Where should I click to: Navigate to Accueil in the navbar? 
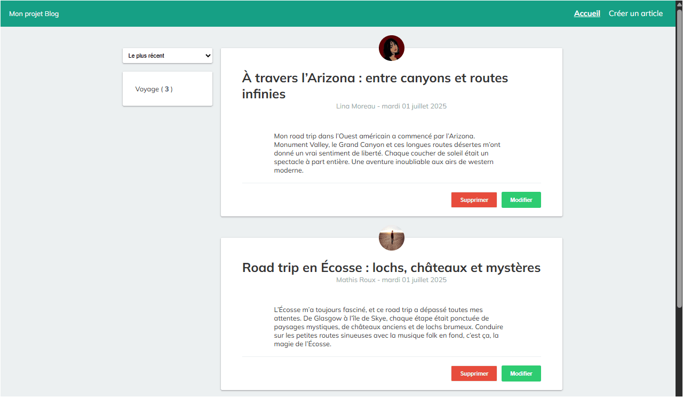[586, 13]
